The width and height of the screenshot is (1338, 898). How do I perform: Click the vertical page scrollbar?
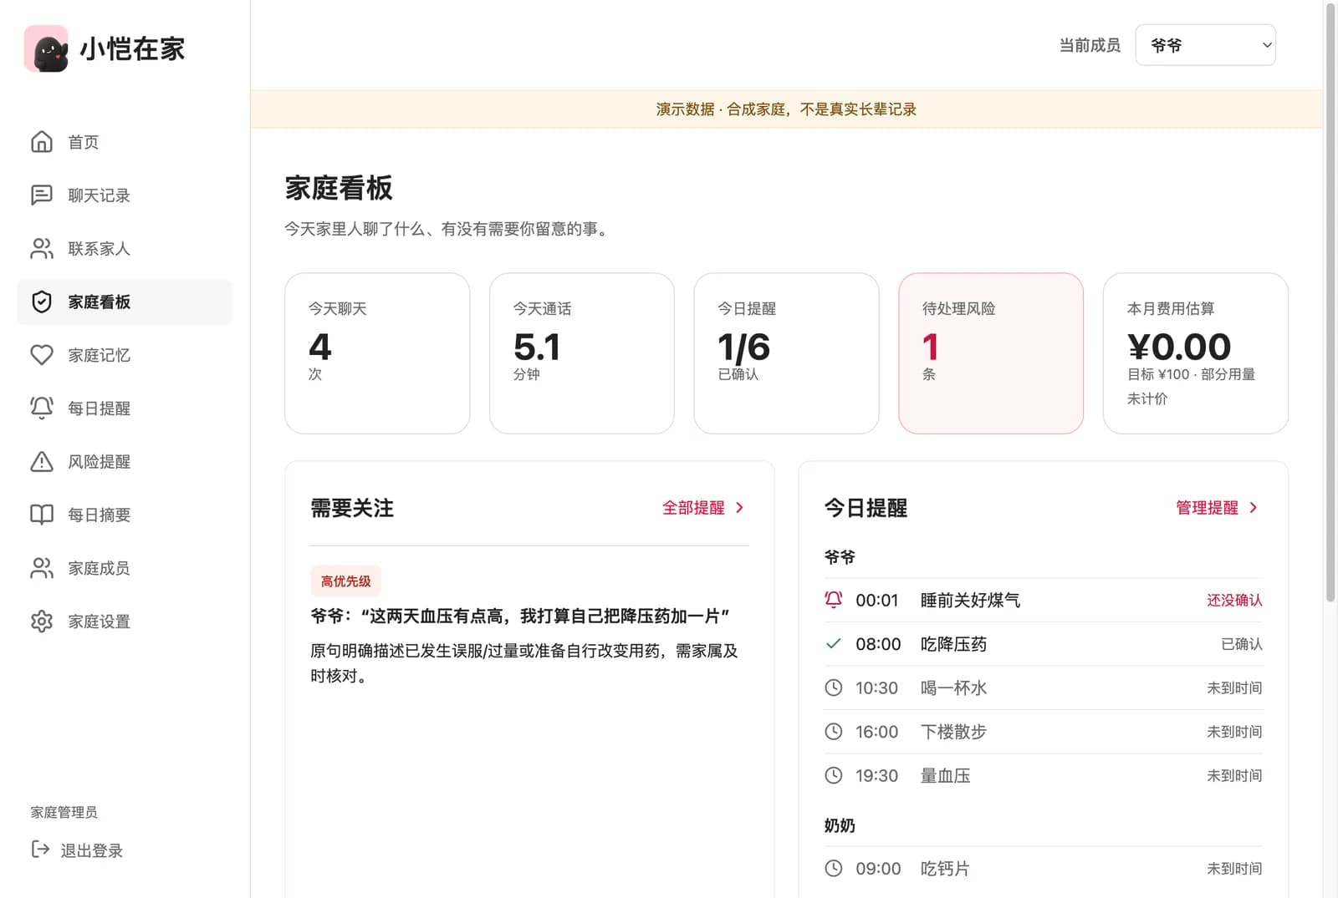(1330, 301)
